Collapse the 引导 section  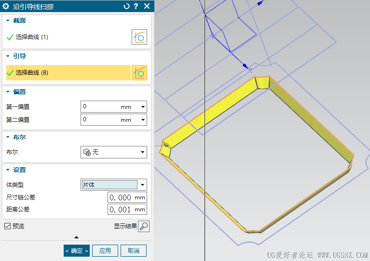click(8, 56)
